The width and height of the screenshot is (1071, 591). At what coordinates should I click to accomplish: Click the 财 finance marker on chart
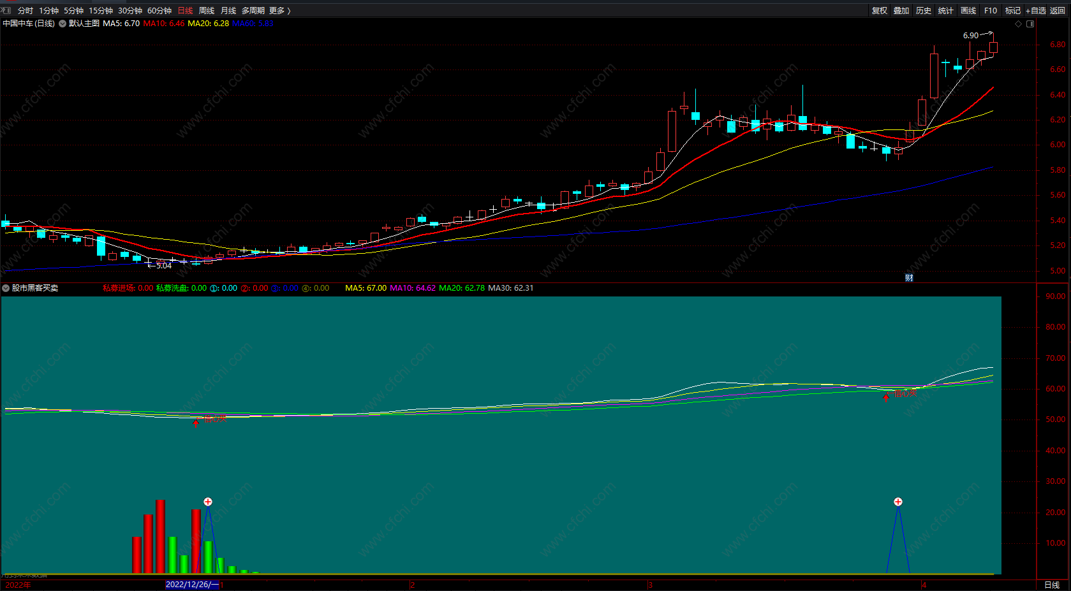coord(909,278)
